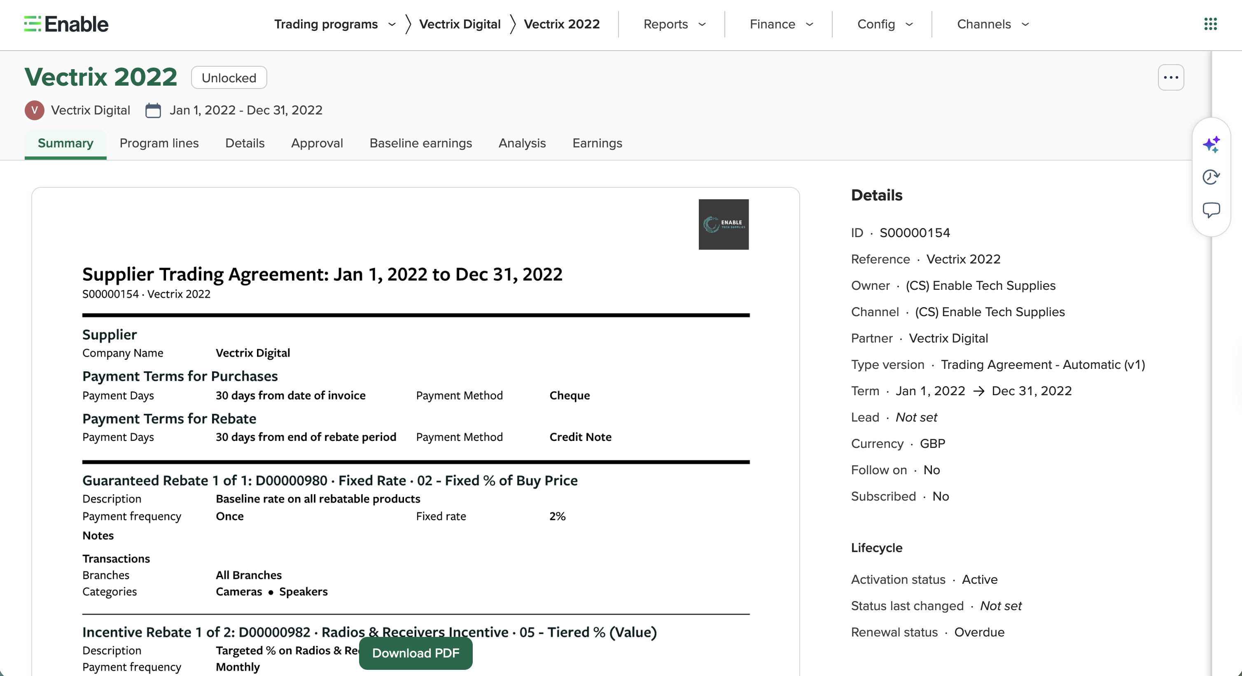
Task: Open the comments speech bubble icon
Action: [x=1211, y=210]
